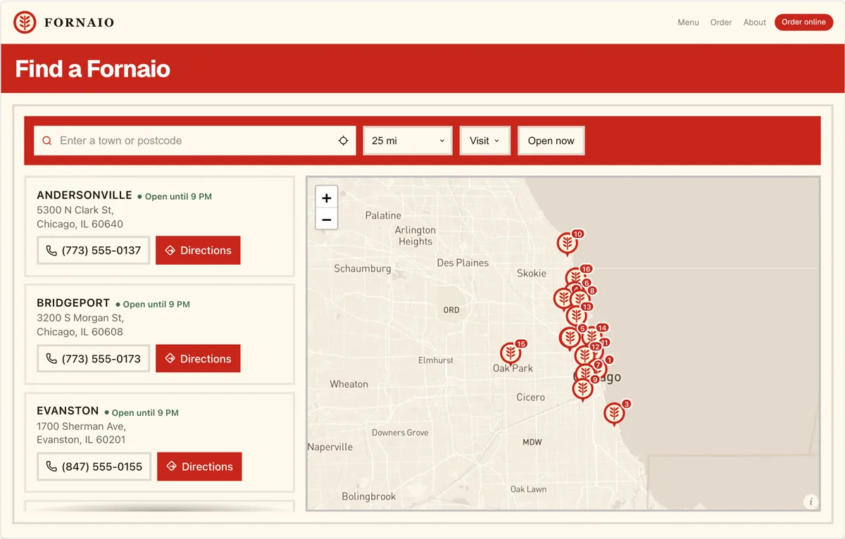Screen dimensions: 845x539
Task: Click the Naperville label on the map
Action: pyautogui.click(x=330, y=447)
